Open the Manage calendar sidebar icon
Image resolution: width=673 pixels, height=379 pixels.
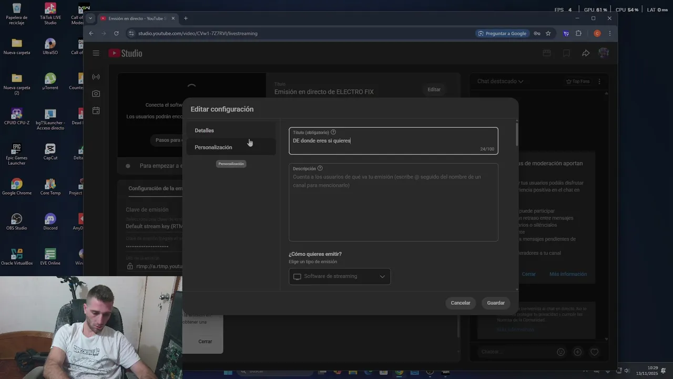(96, 111)
